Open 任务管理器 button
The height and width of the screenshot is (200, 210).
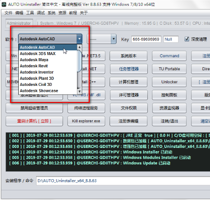[129, 69]
